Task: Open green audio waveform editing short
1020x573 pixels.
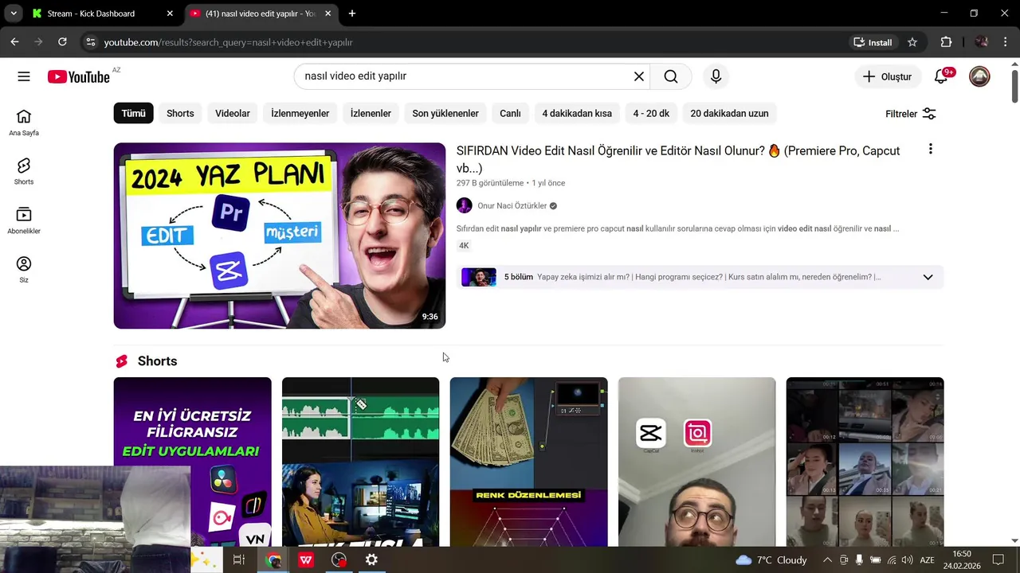Action: tap(360, 462)
